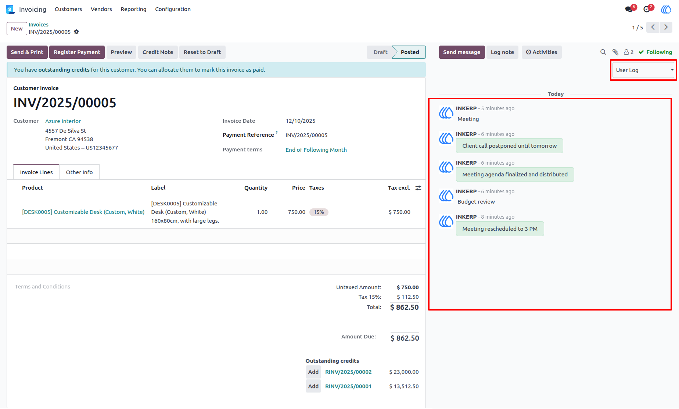
Task: Click the Send & Print button
Action: point(27,52)
